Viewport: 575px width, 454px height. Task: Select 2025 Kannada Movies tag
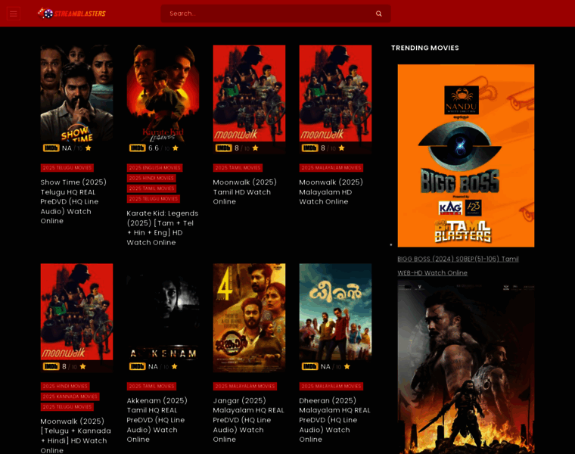click(70, 396)
